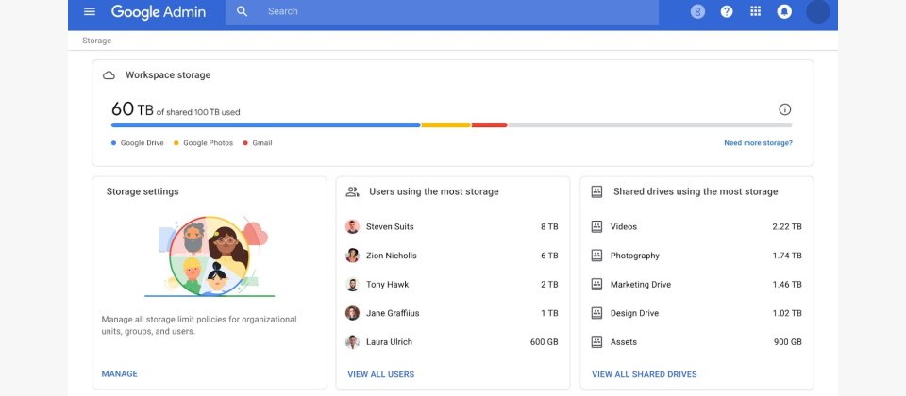Click the Workspace storage cloud icon
Screen dimensions: 906x396
point(109,75)
